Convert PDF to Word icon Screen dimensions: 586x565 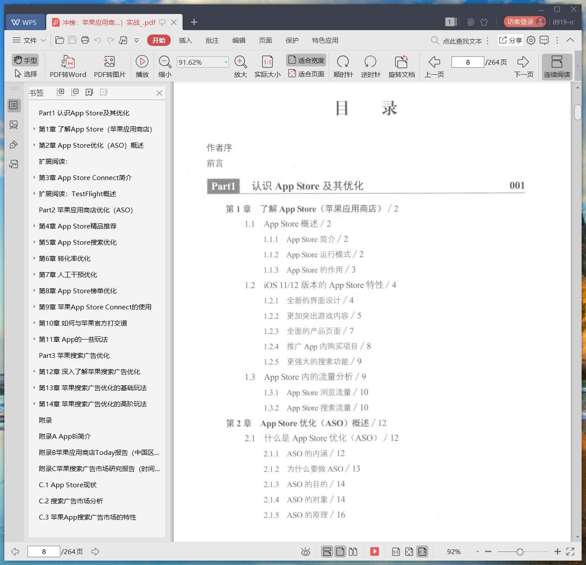pos(68,62)
